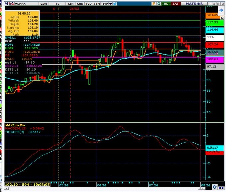This screenshot has width=226, height=192.
Task: Click the 08.26 timeline label
Action: point(205,185)
